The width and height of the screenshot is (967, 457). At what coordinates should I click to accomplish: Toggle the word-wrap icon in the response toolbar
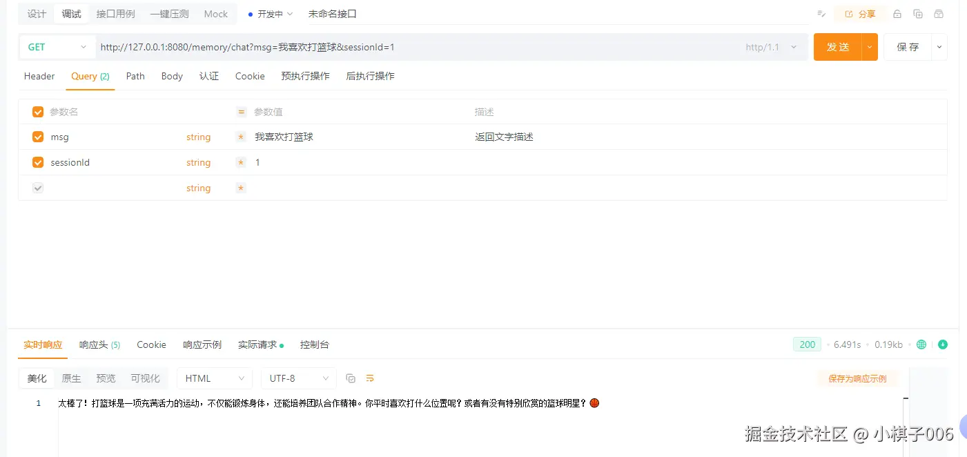[x=370, y=378]
